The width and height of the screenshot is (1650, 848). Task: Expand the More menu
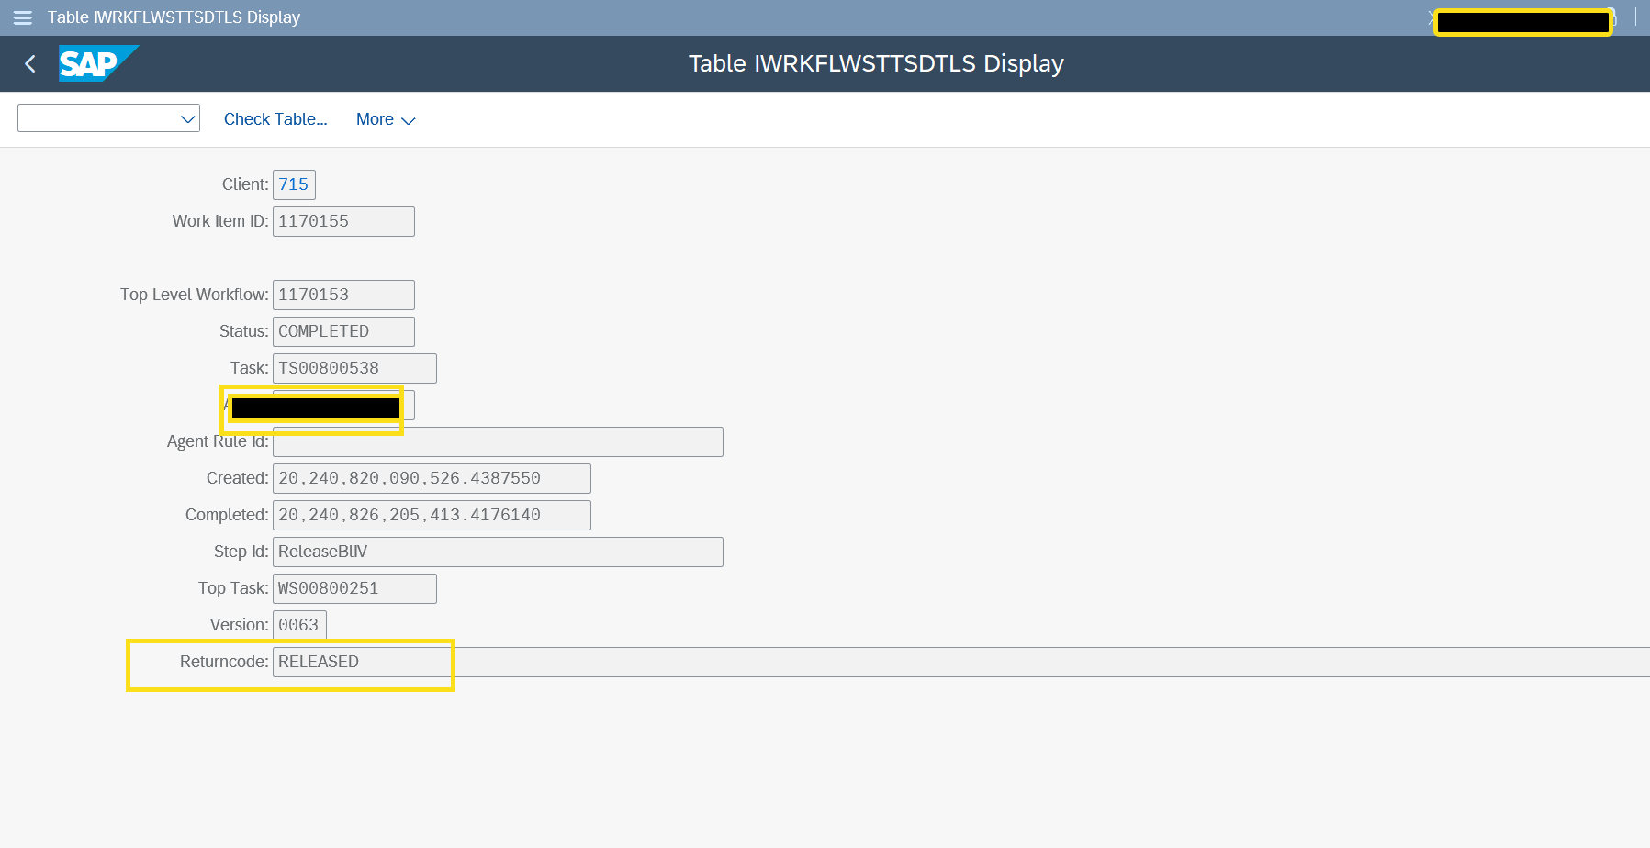pyautogui.click(x=386, y=119)
